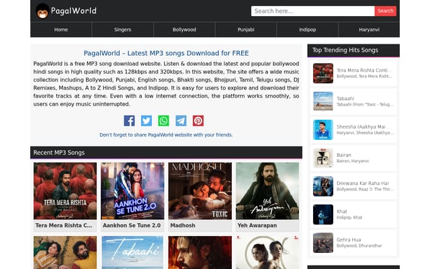The height and width of the screenshot is (269, 430).
Task: Open the Singers menu item
Action: pyautogui.click(x=122, y=30)
